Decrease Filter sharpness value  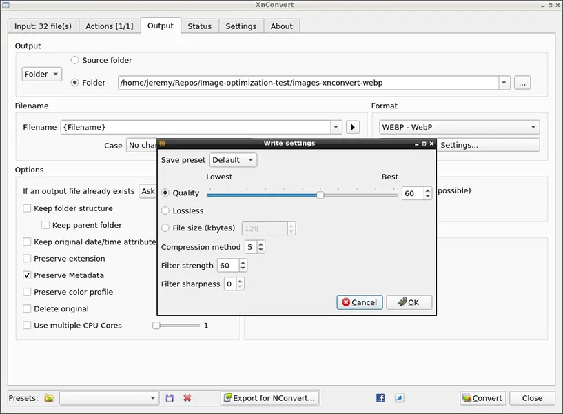tap(240, 287)
